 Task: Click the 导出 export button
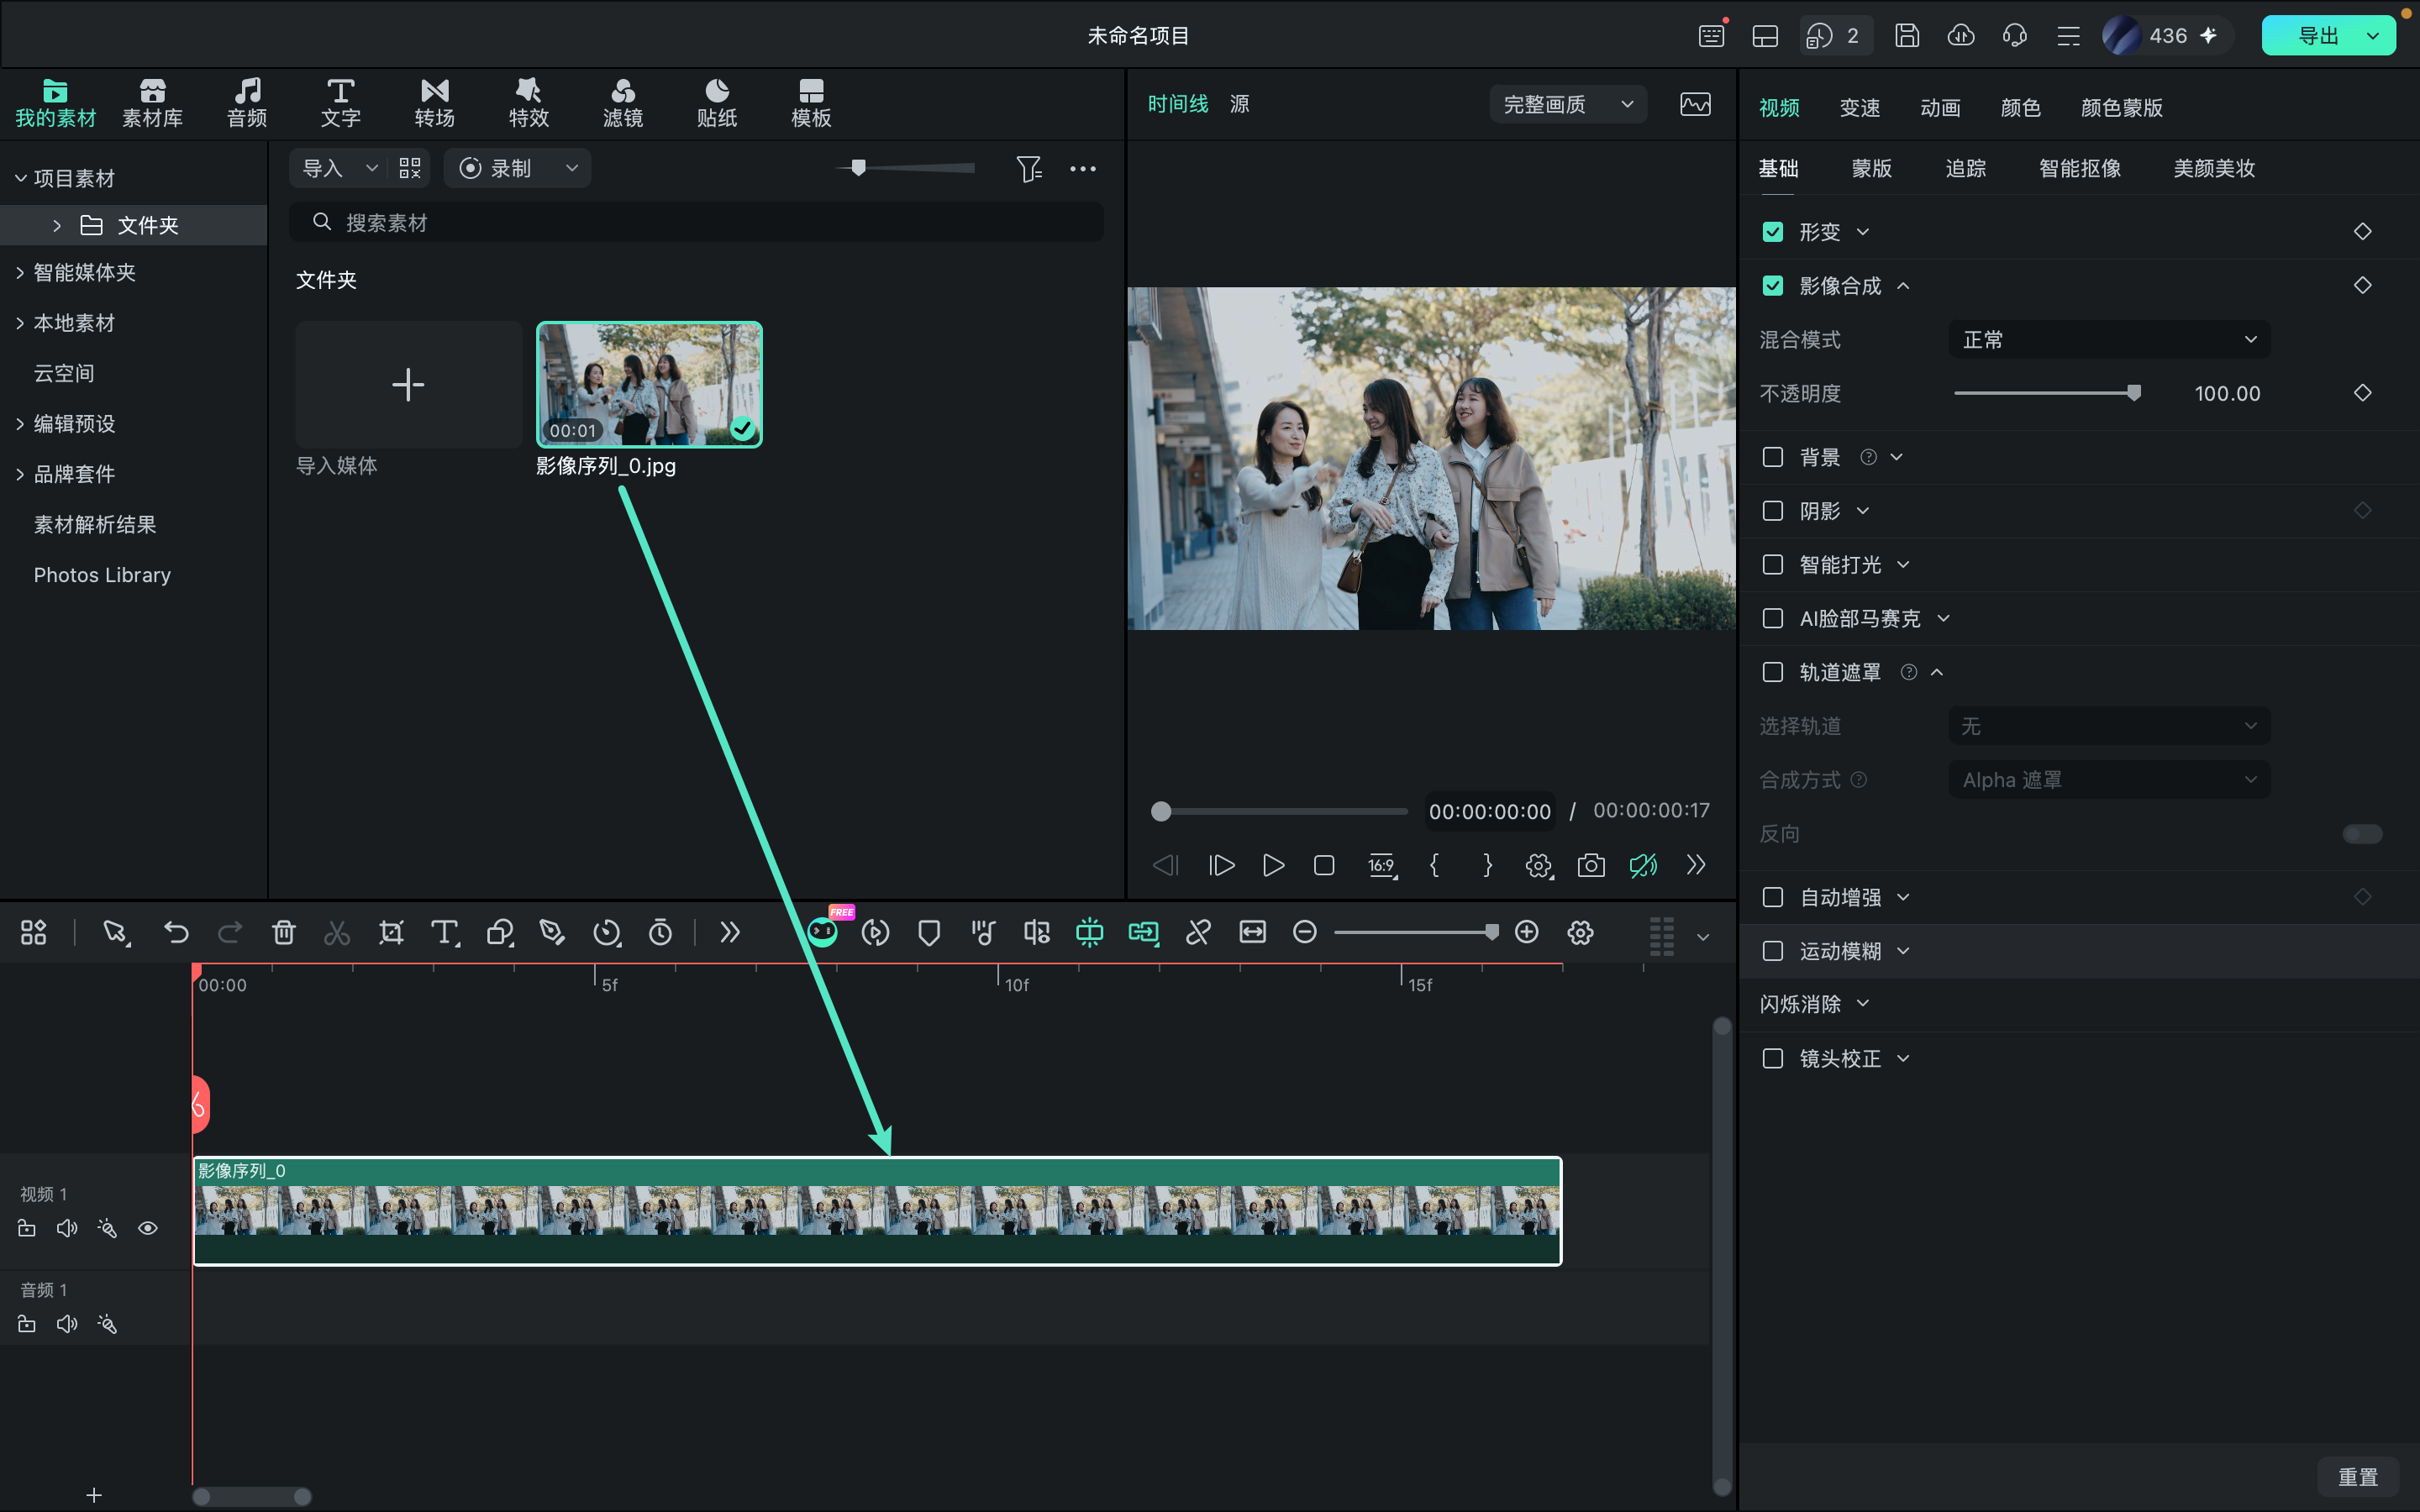(2317, 36)
